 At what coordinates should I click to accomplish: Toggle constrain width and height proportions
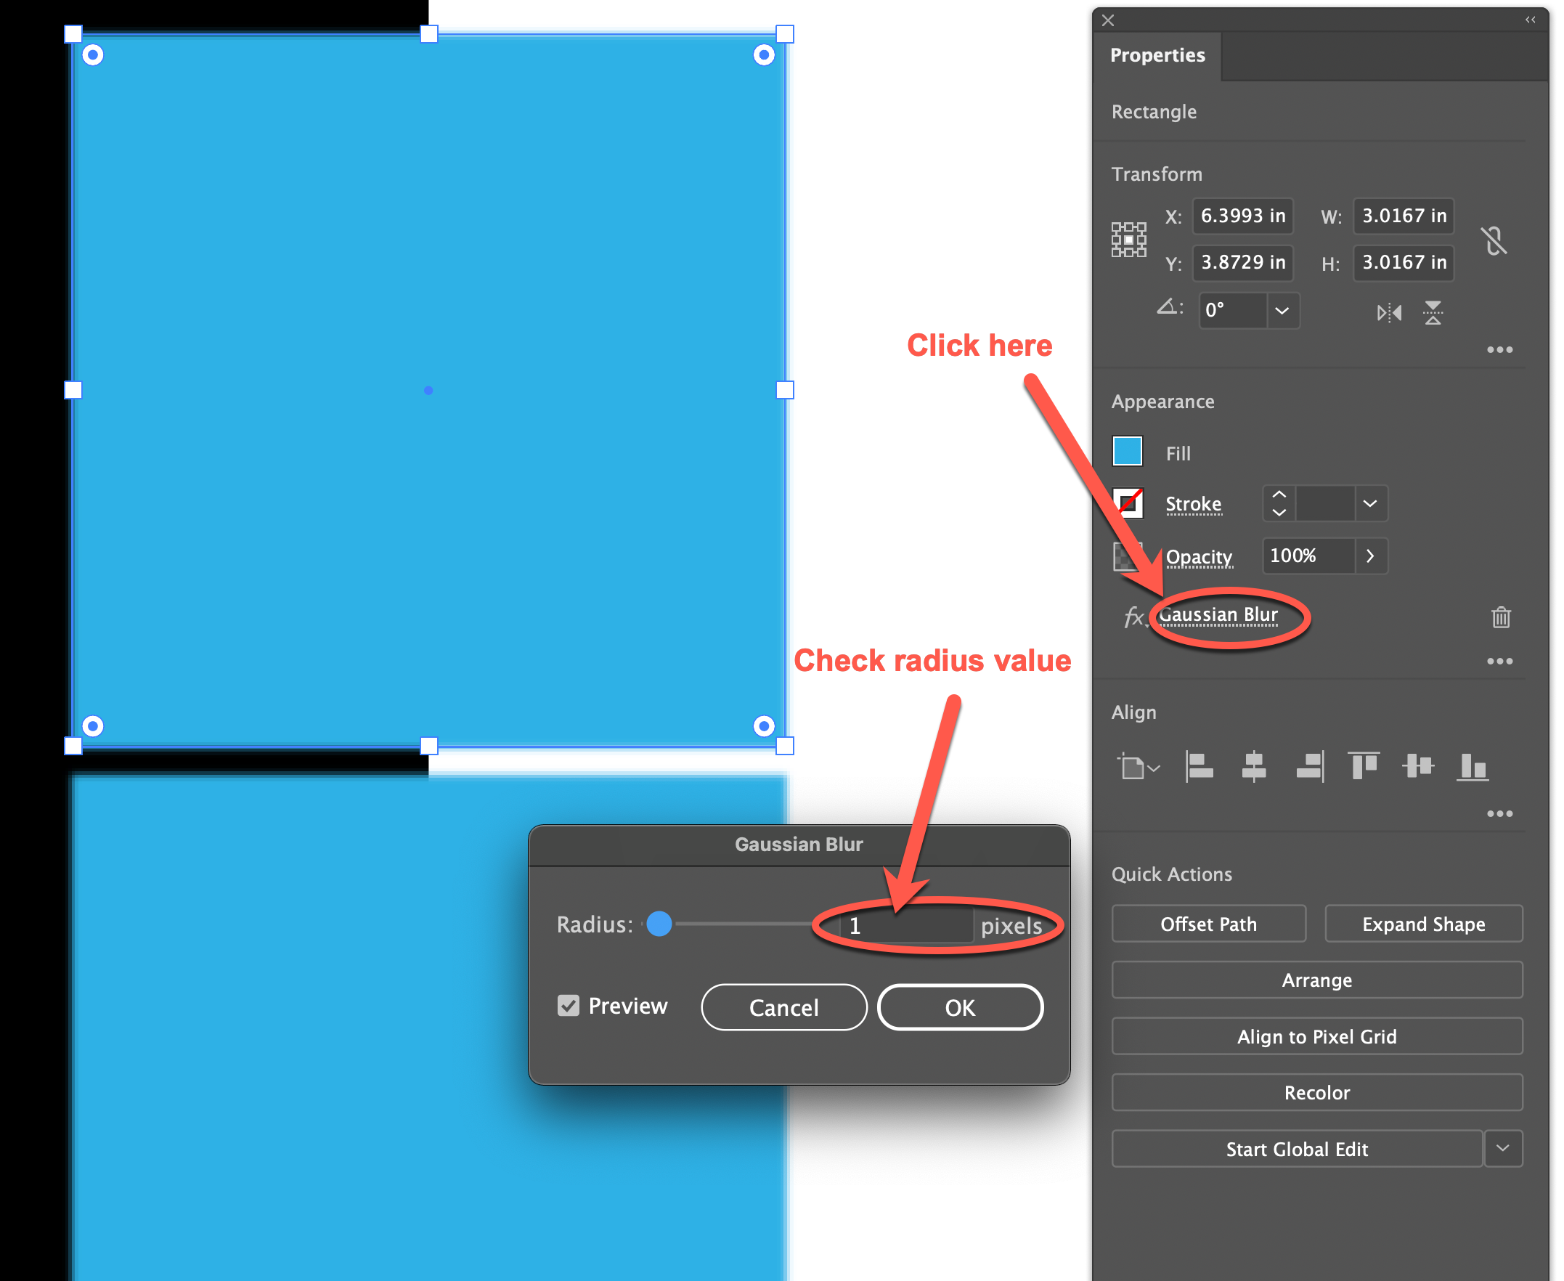1493,240
